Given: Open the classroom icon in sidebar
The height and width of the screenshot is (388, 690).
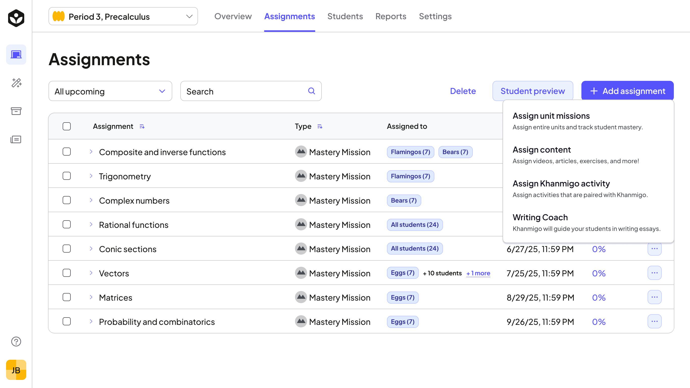Looking at the screenshot, I should point(16,55).
